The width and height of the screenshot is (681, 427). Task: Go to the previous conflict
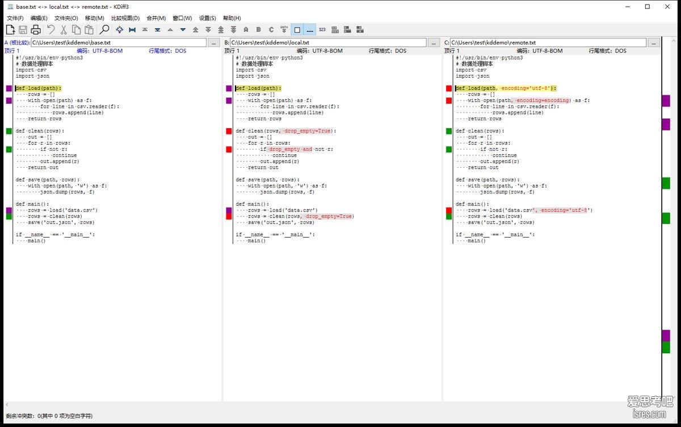coord(195,29)
